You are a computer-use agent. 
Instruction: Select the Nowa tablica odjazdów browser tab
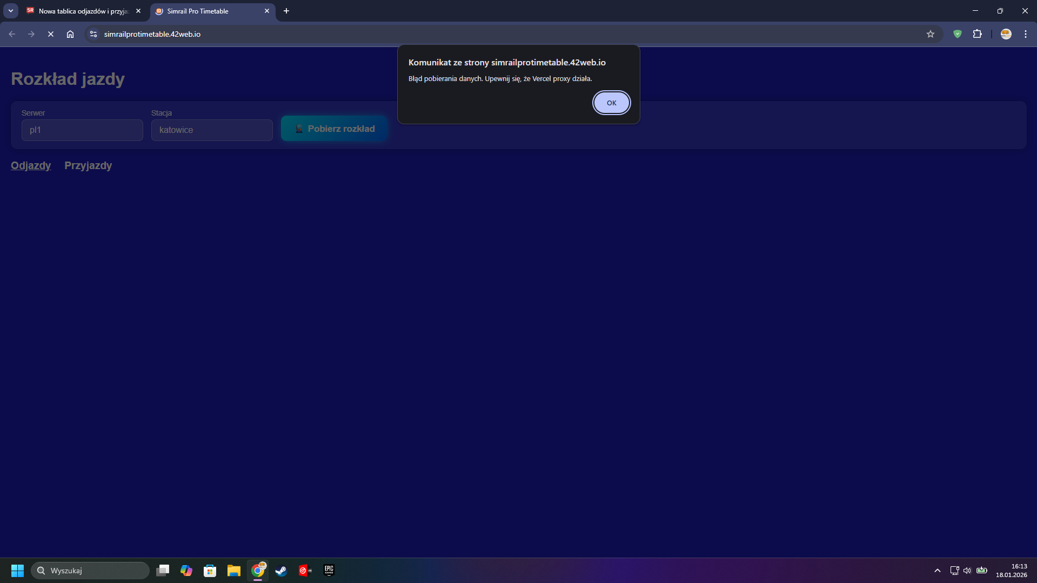coord(83,11)
